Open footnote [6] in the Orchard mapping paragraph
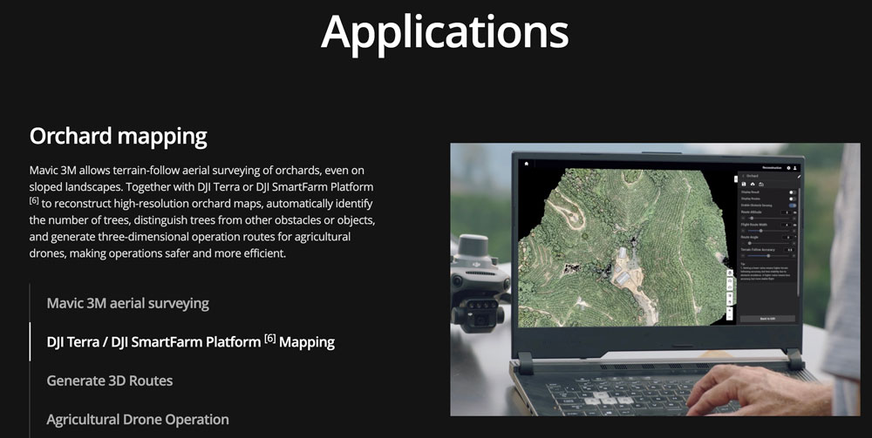 pyautogui.click(x=34, y=200)
